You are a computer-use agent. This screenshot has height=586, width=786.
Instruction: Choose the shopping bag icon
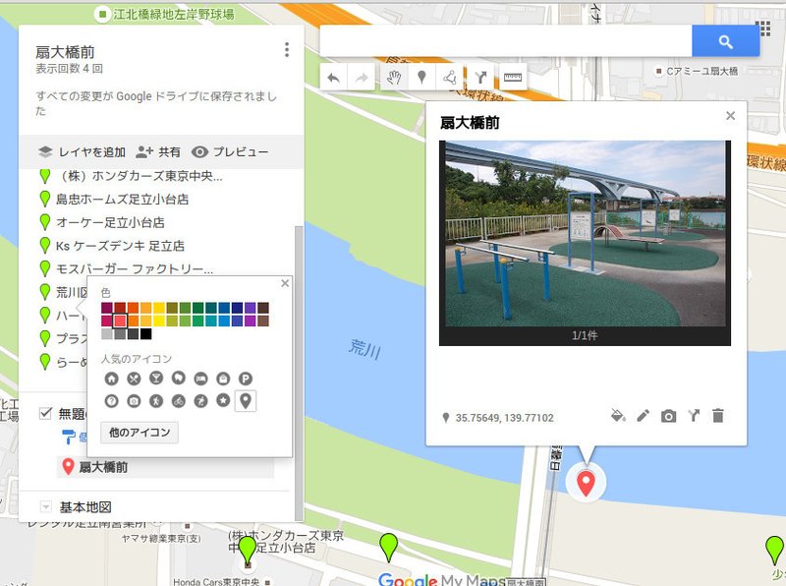point(223,379)
